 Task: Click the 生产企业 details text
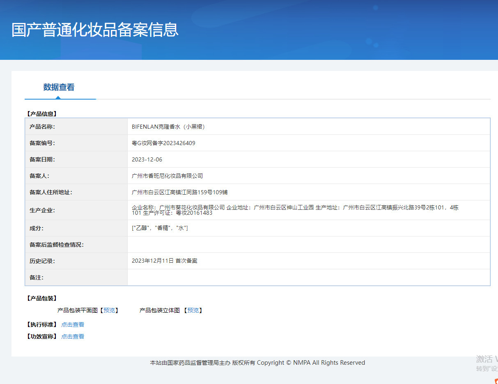[295, 210]
